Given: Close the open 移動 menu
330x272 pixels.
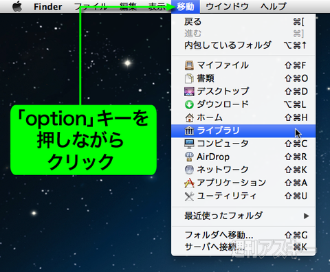Looking at the screenshot, I should [186, 7].
